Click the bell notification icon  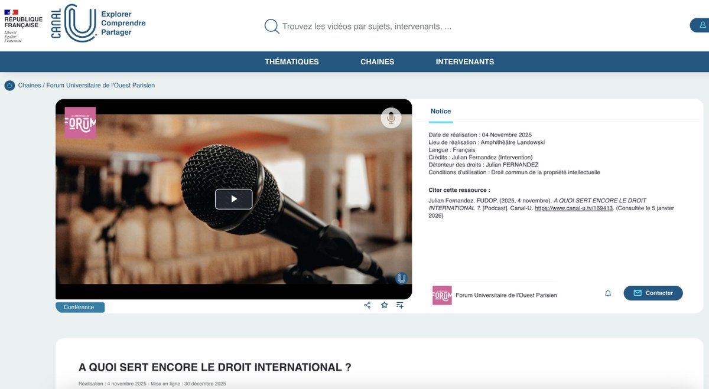click(608, 293)
